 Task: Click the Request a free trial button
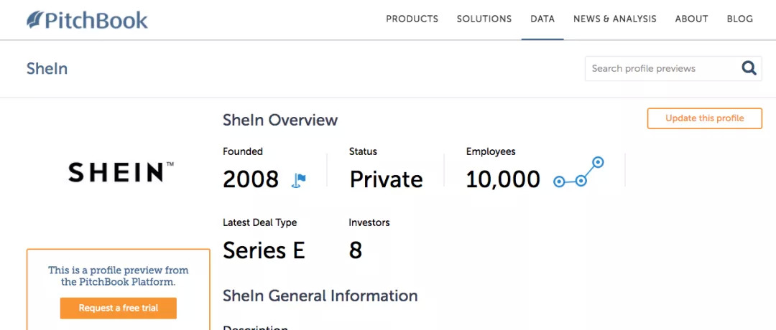(119, 308)
